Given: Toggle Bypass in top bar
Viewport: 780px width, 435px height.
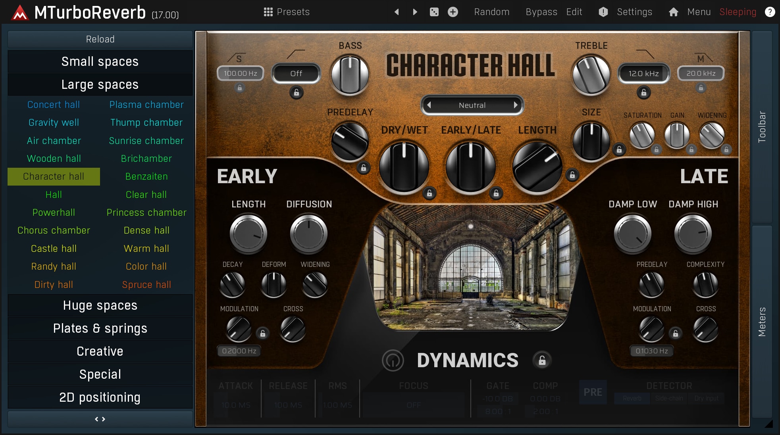Looking at the screenshot, I should click(541, 12).
